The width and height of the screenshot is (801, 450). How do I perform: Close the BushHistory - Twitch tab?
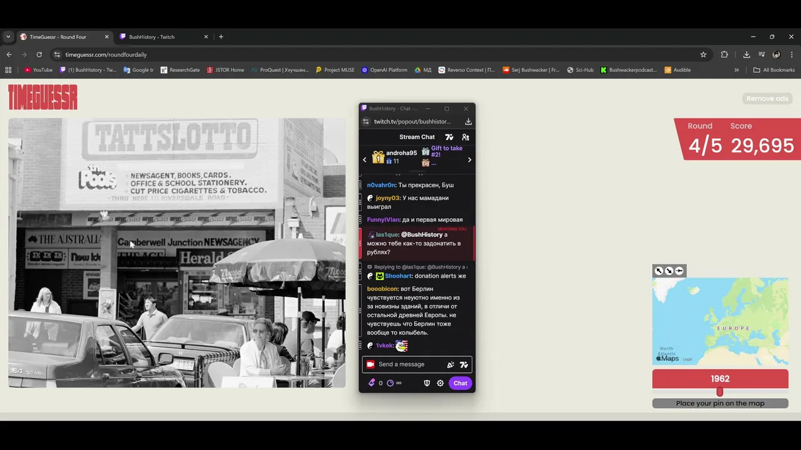tap(206, 37)
